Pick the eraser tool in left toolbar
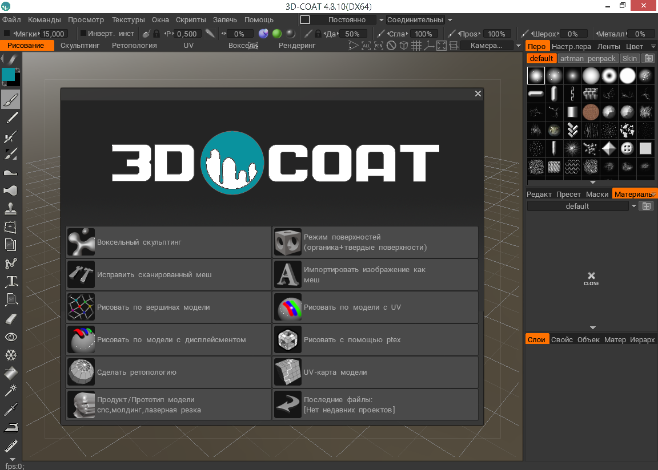658x470 pixels. click(10, 319)
